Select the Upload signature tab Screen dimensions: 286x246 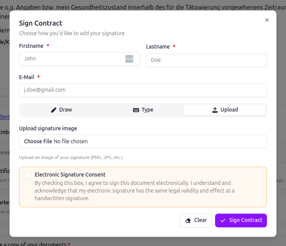point(225,110)
